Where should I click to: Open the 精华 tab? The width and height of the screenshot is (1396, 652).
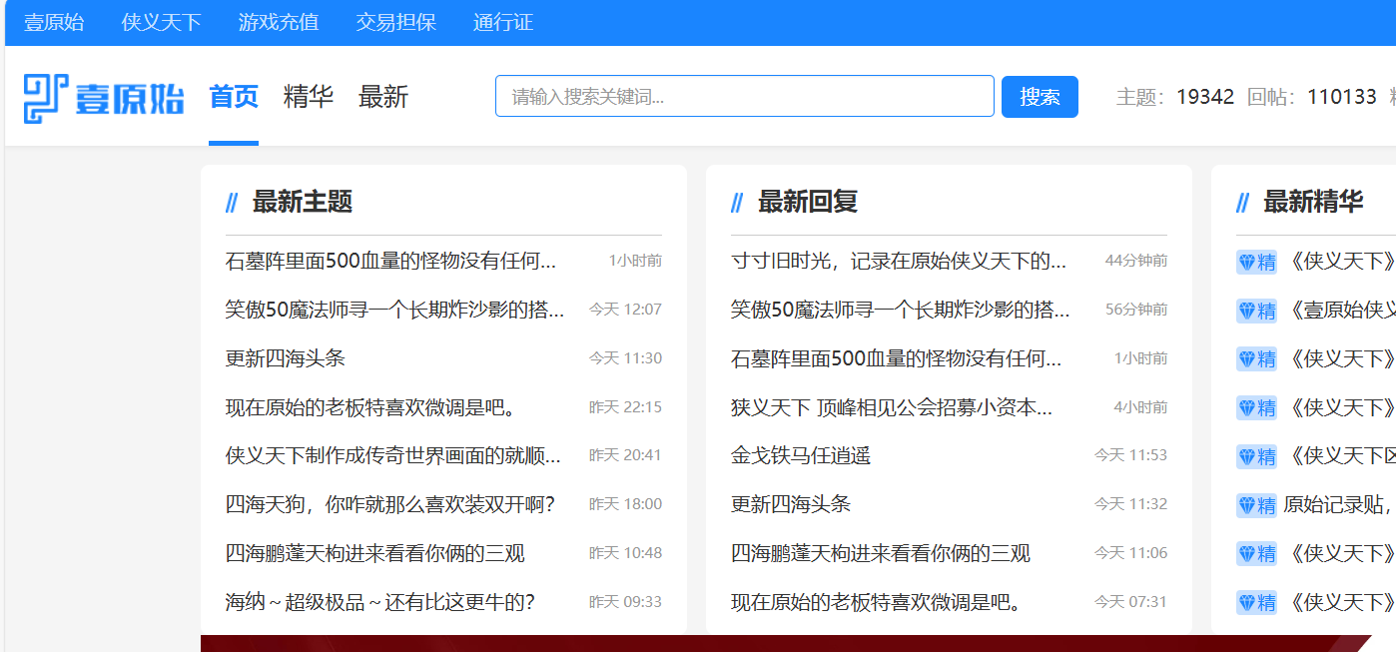pyautogui.click(x=309, y=97)
